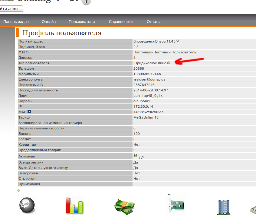The height and width of the screenshot is (216, 256).
Task: Open the Отчеты menu
Action: pos(153,22)
